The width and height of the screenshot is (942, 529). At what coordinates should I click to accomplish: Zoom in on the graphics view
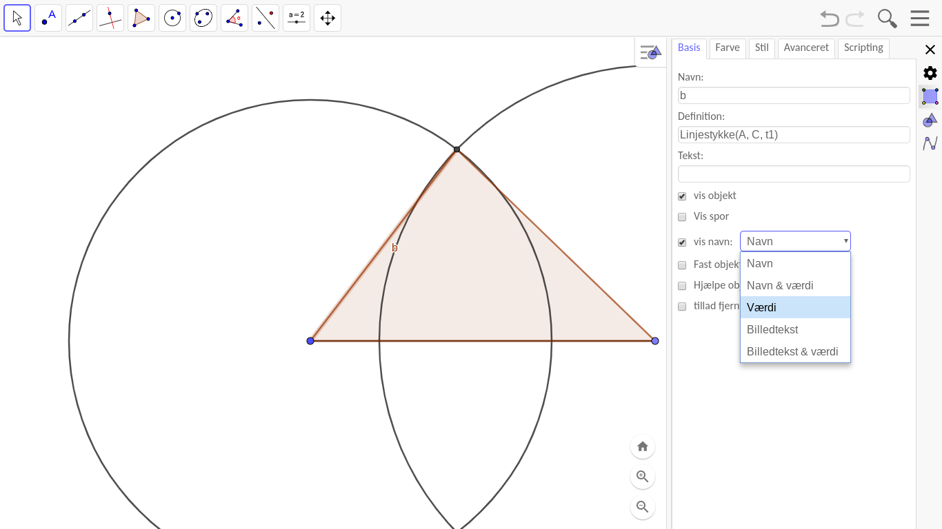643,477
